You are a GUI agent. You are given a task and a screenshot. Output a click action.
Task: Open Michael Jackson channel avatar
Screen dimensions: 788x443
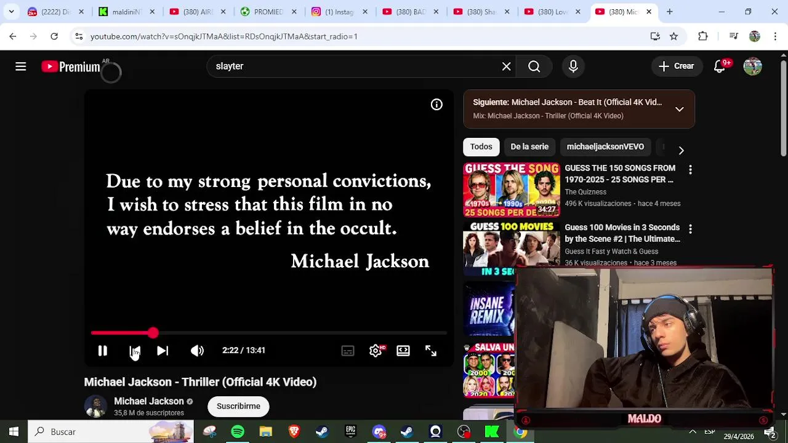click(95, 406)
